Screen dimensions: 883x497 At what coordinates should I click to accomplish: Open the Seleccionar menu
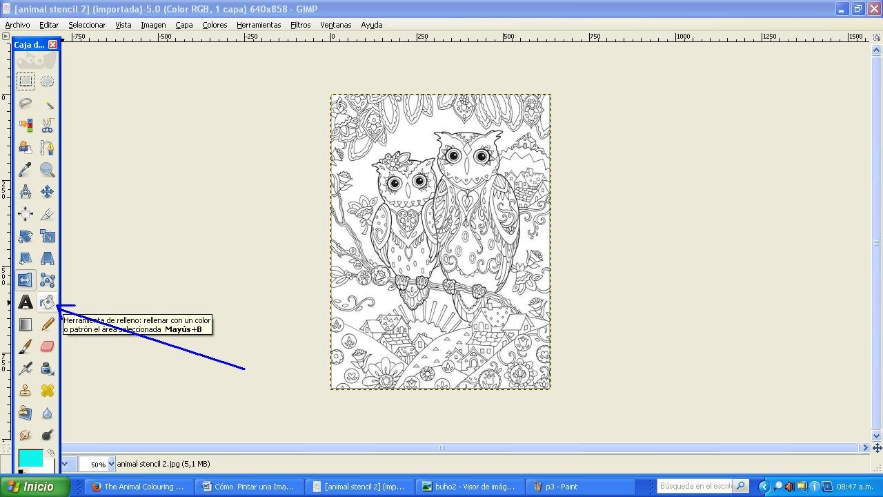pos(87,25)
